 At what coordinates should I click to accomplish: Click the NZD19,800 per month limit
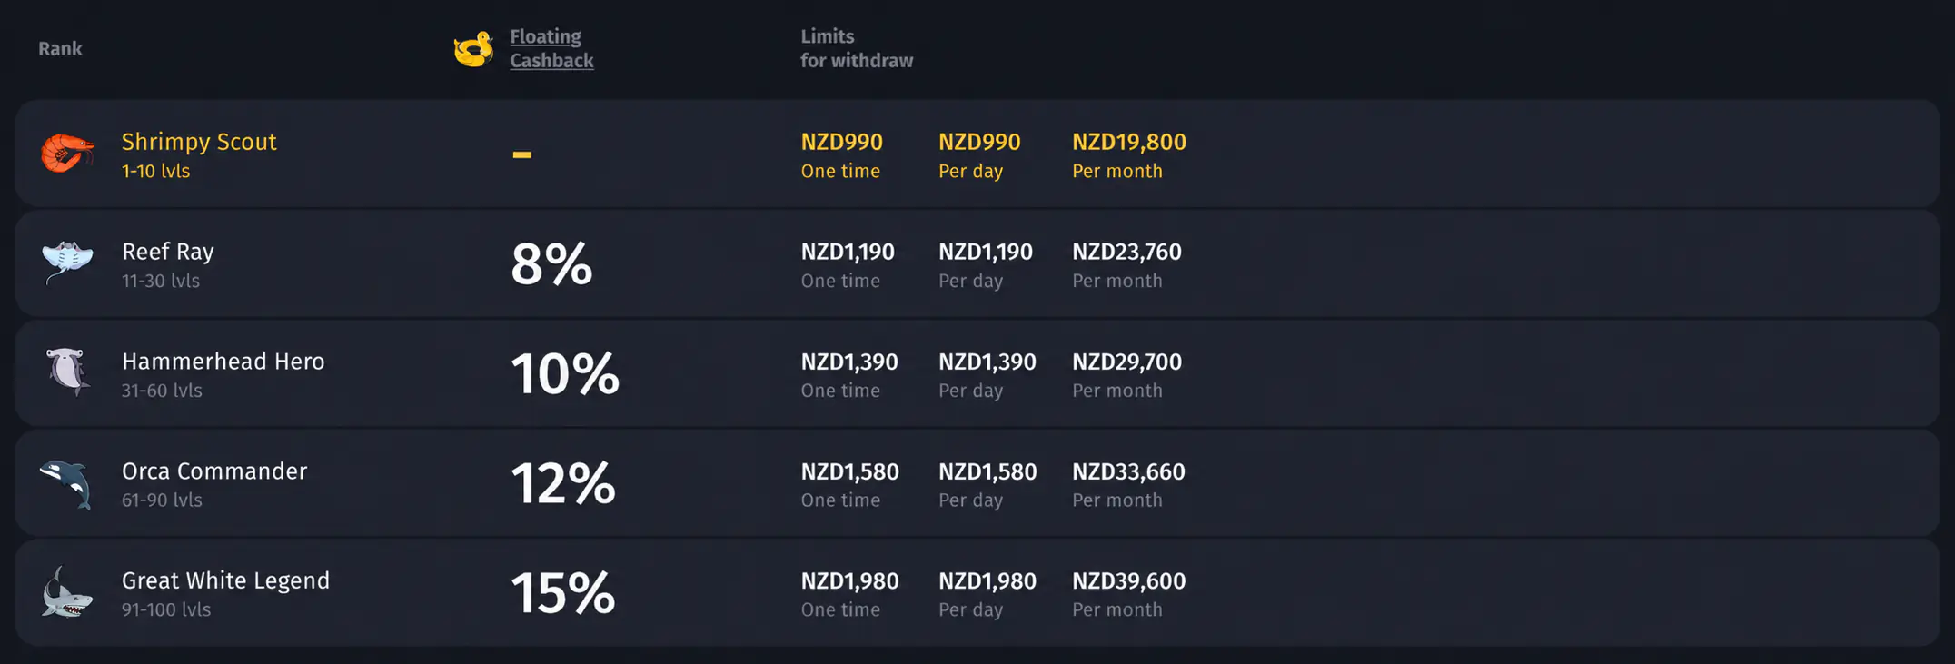[1129, 142]
